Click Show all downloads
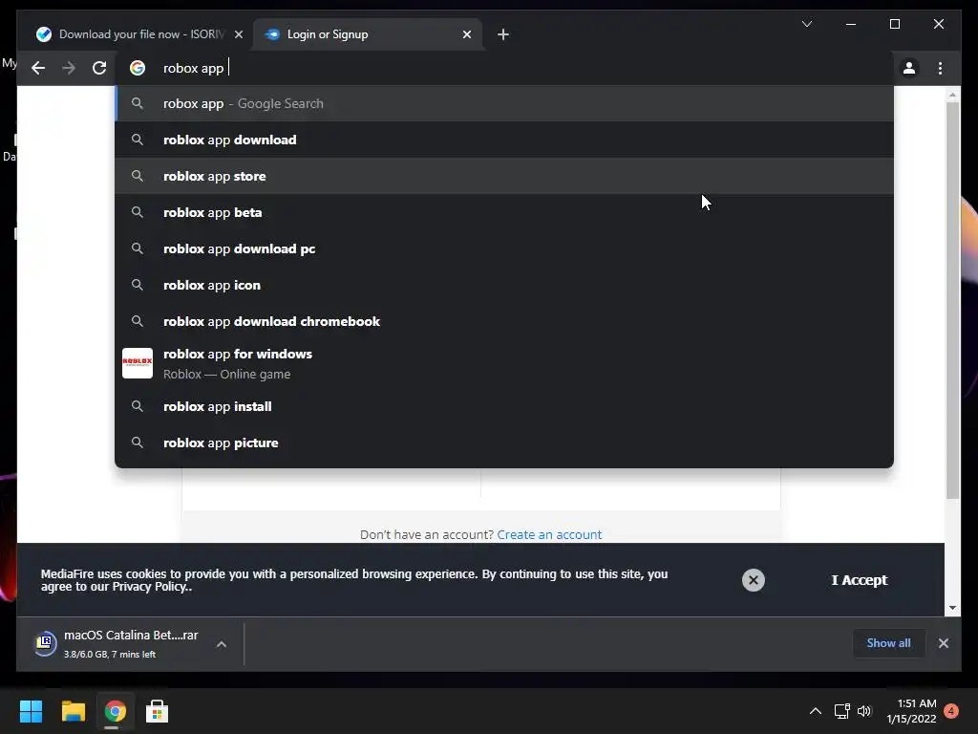 pos(888,643)
